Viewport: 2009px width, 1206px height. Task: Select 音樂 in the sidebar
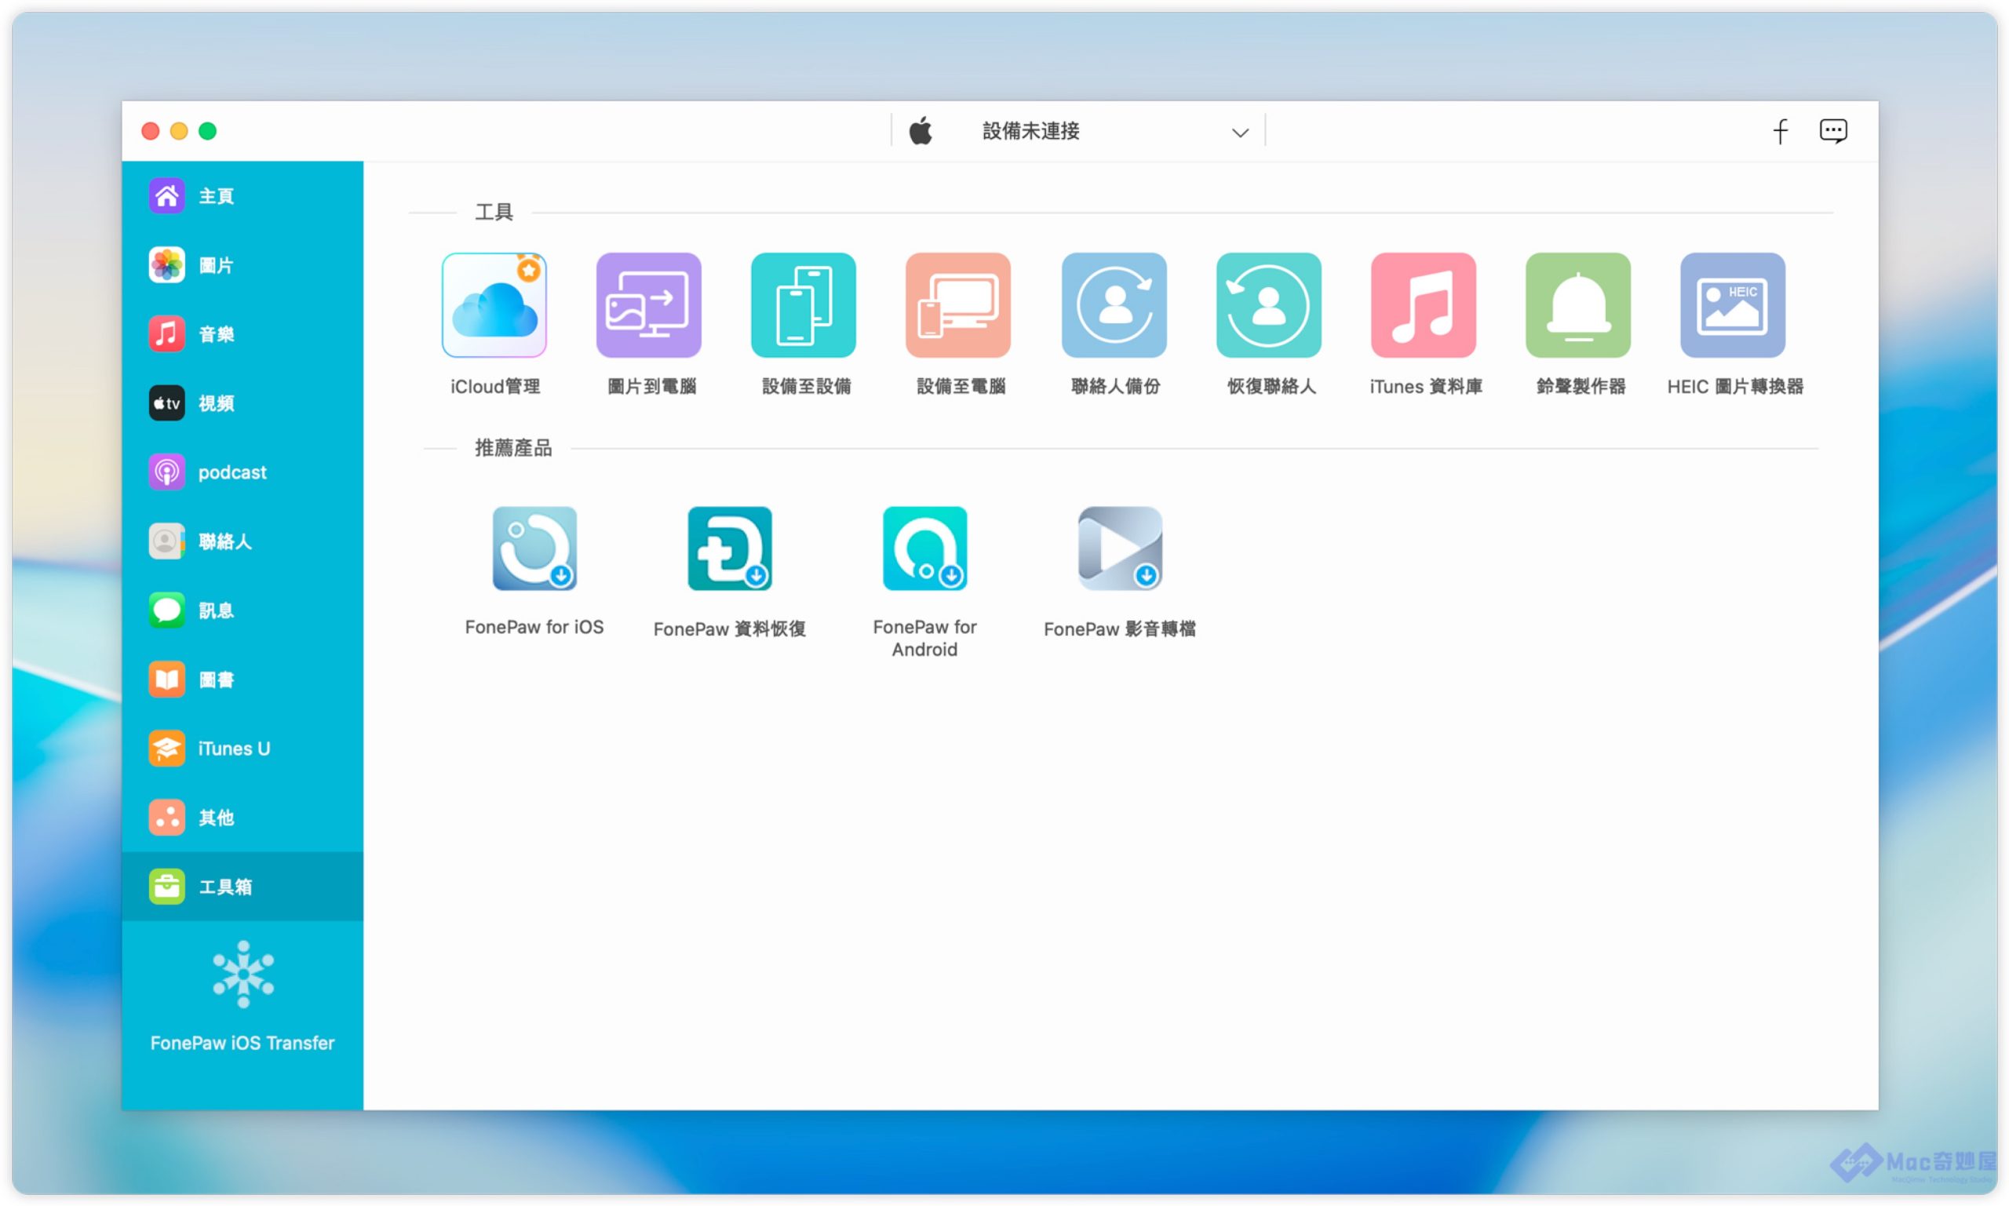point(215,334)
